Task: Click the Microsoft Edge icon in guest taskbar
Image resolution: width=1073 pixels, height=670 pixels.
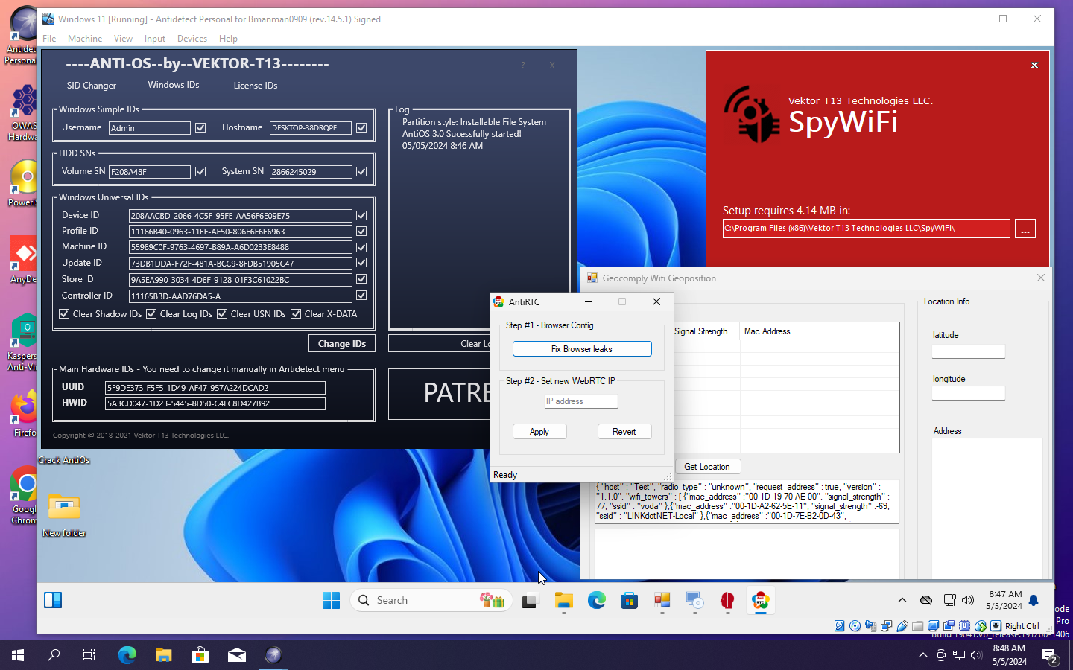Action: [596, 601]
